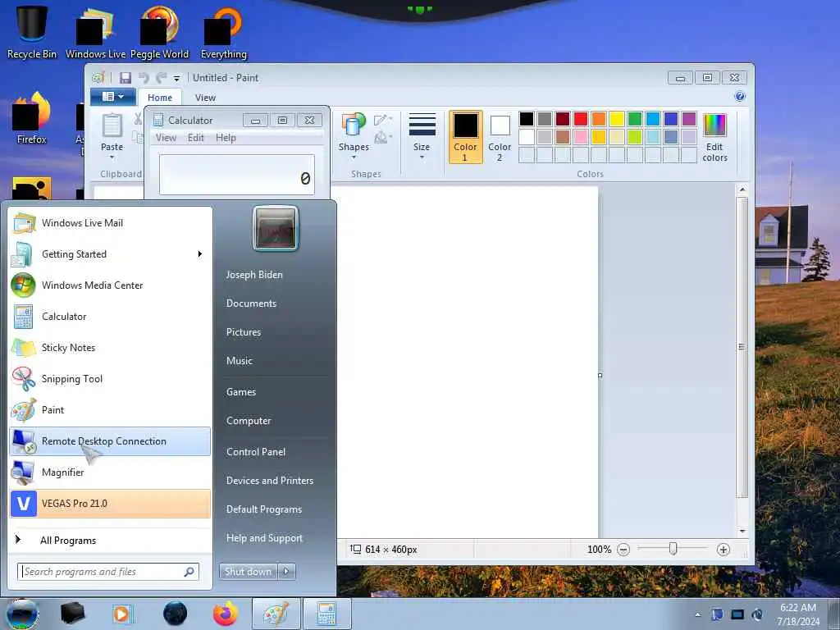The height and width of the screenshot is (630, 840).
Task: Click the Paint zoom slider handle
Action: pos(673,549)
